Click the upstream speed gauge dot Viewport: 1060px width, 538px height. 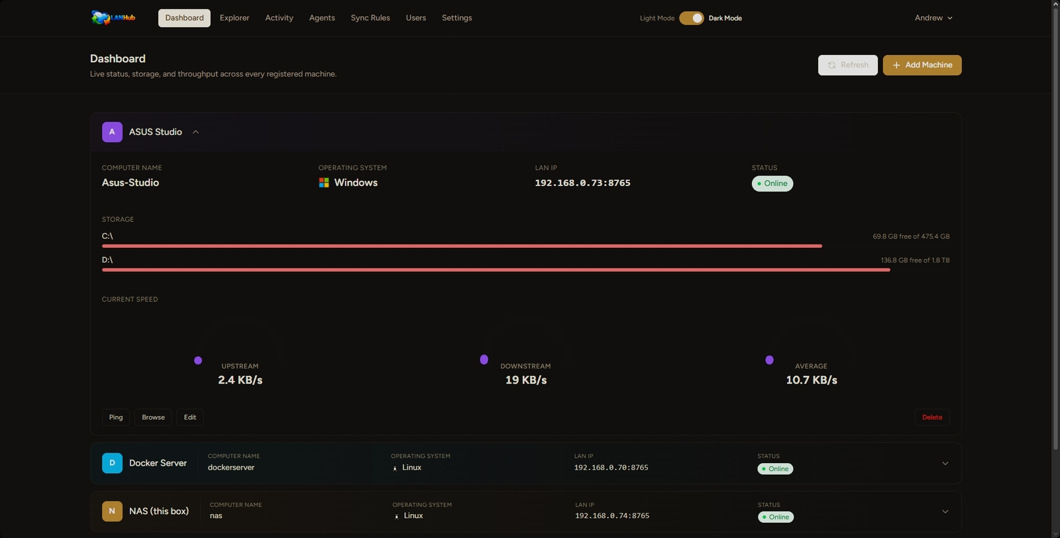coord(198,360)
